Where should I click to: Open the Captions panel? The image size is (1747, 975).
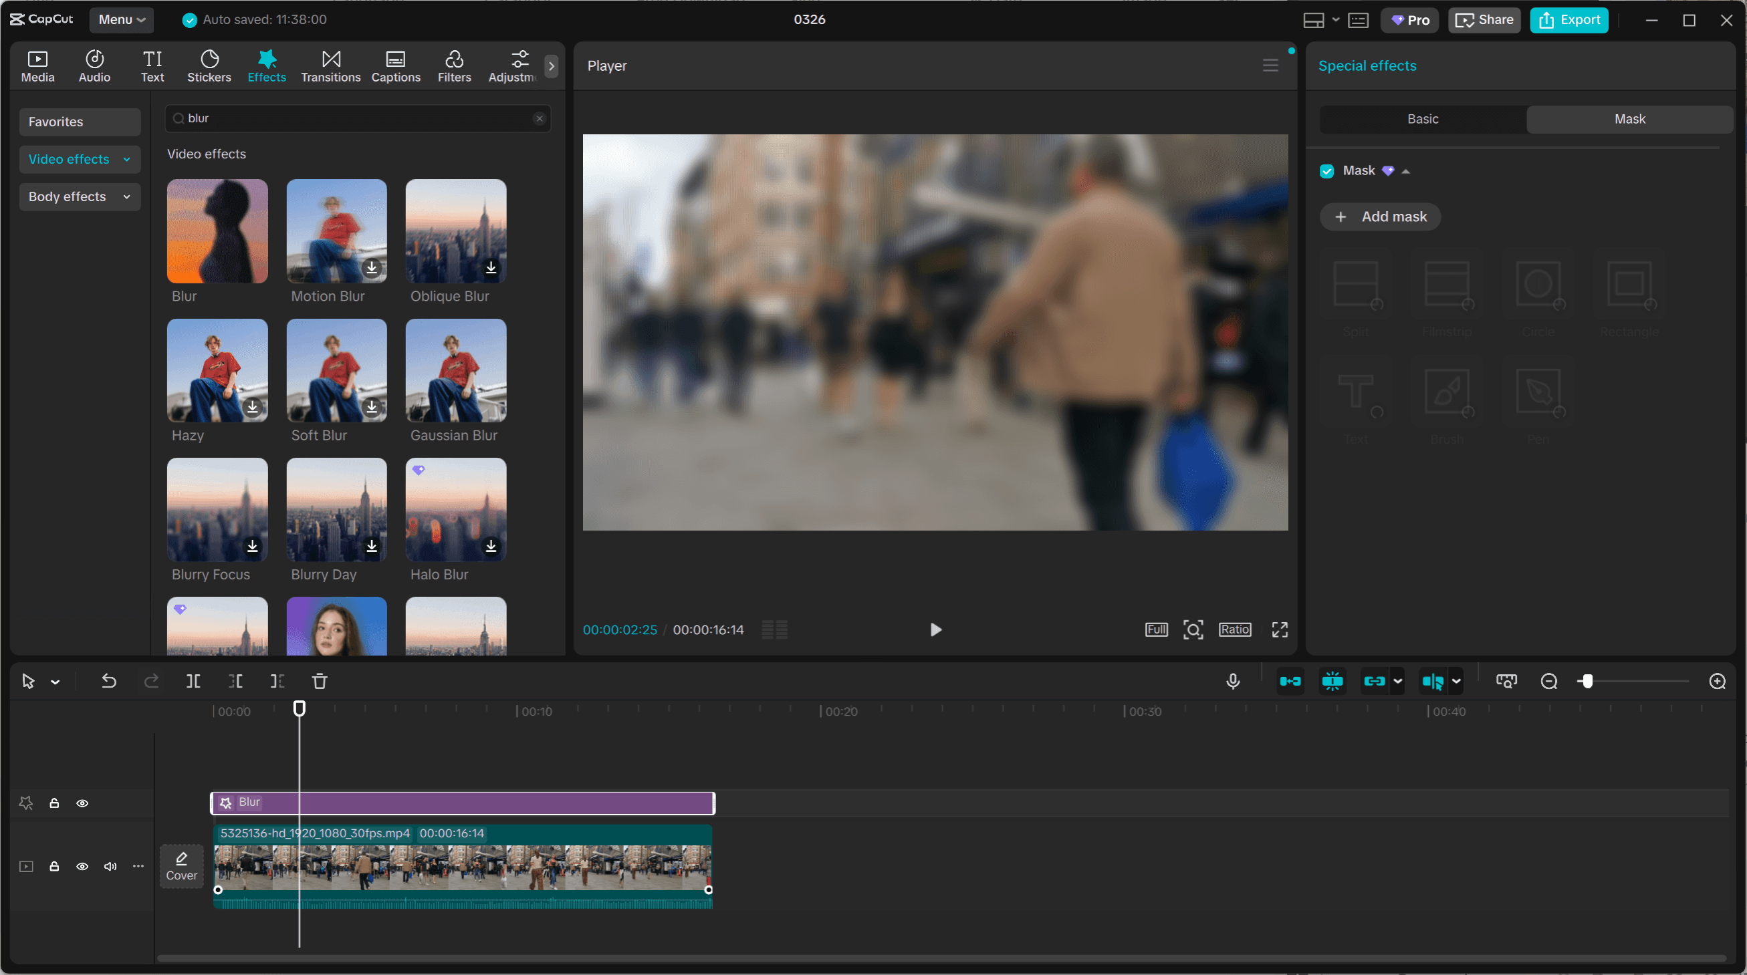point(396,65)
